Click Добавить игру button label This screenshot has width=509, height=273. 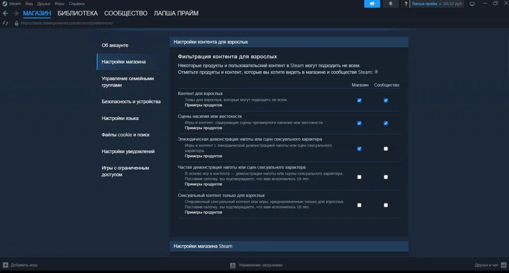[24, 265]
